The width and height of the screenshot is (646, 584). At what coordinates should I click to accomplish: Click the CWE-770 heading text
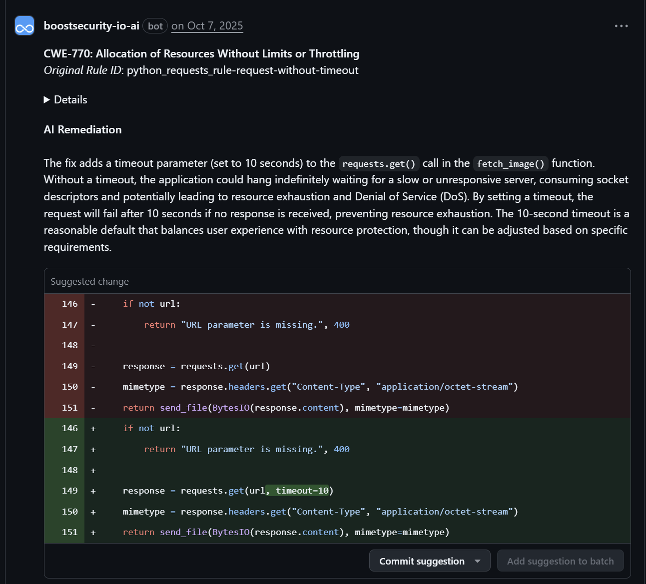coord(201,54)
